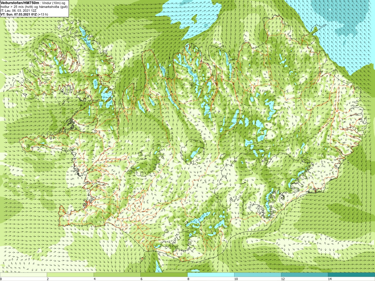This screenshot has height=281, width=375.
Task: Click the legend value label '4'
Action: click(x=95, y=279)
